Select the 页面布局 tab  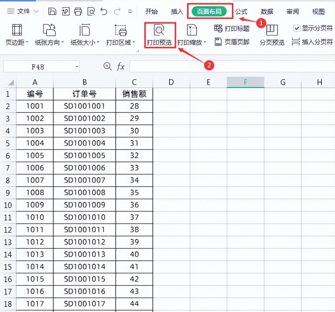(x=209, y=12)
